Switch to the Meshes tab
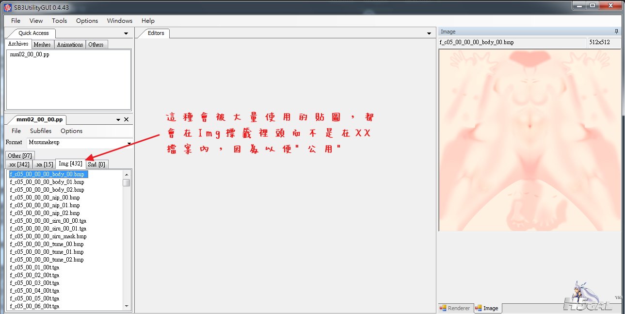Image resolution: width=625 pixels, height=314 pixels. 42,44
